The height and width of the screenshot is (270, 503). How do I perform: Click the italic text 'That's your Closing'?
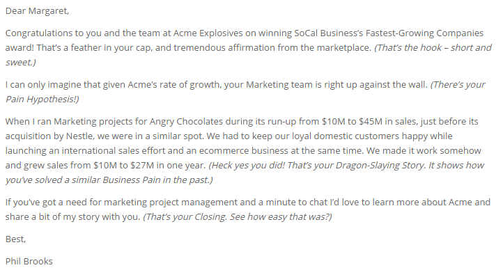[x=187, y=217]
